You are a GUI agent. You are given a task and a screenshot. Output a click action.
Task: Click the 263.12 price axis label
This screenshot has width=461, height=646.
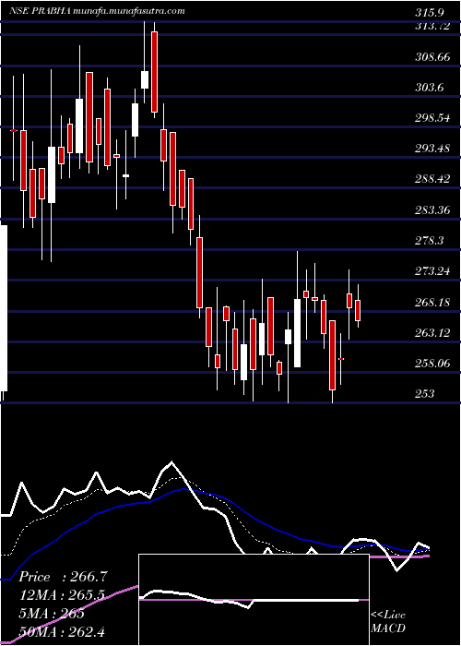tap(432, 333)
